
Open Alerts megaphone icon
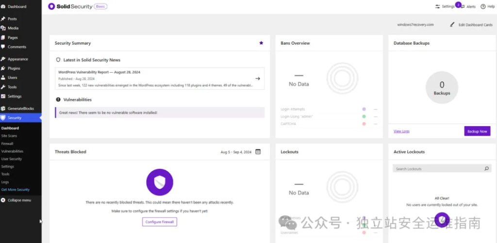463,7
